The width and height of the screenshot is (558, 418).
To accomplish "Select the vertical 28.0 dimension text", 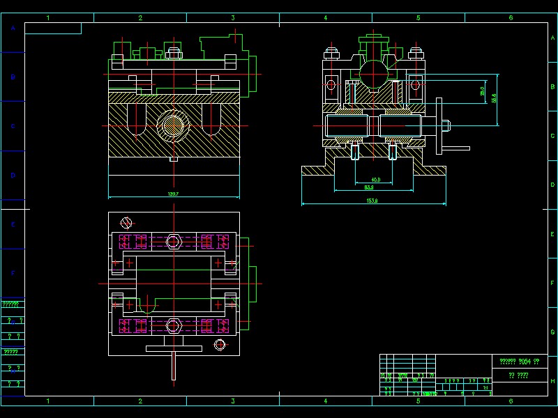I will [483, 91].
